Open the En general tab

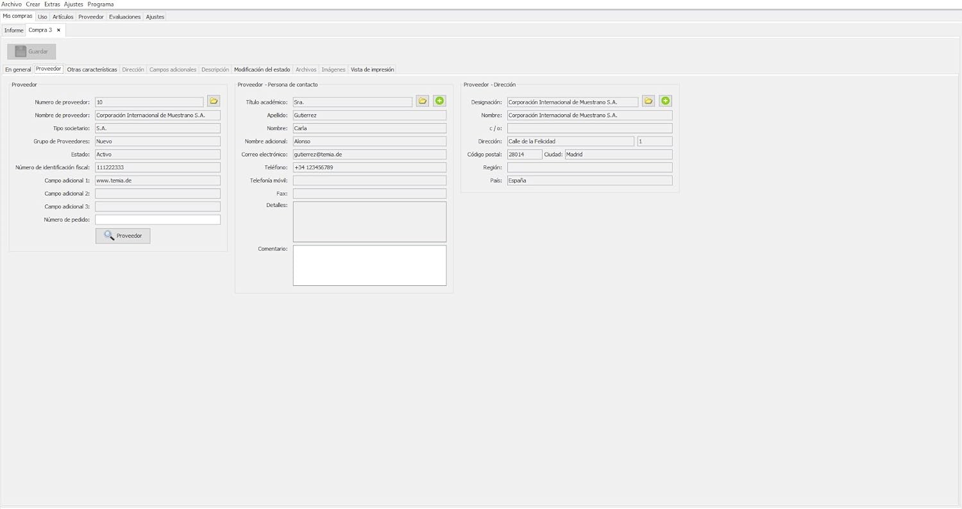pos(18,69)
